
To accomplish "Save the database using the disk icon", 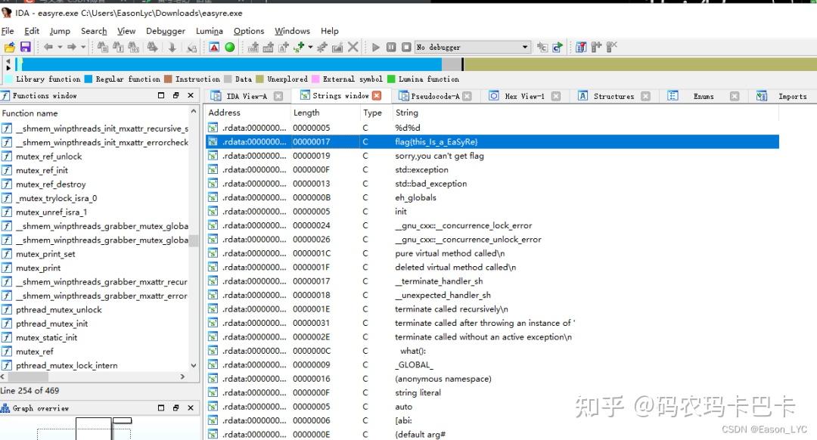I will pos(25,47).
